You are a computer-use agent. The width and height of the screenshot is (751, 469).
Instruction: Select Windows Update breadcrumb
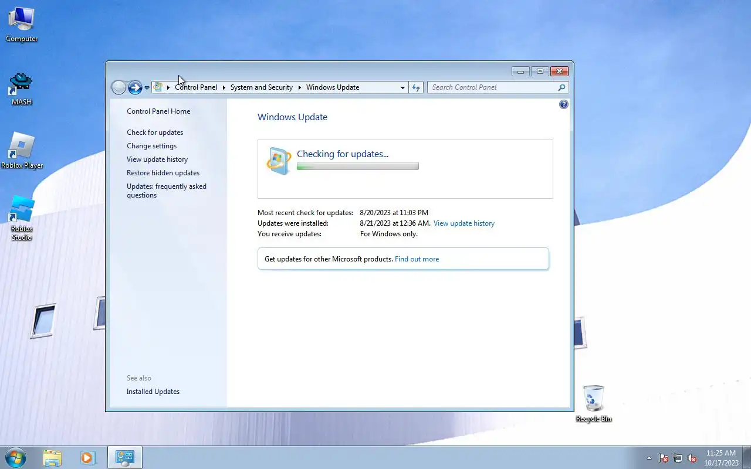[x=333, y=87]
